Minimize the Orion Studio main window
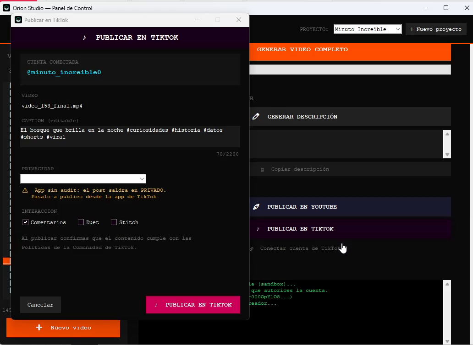Viewport: 473px width, 345px height. coord(425,8)
